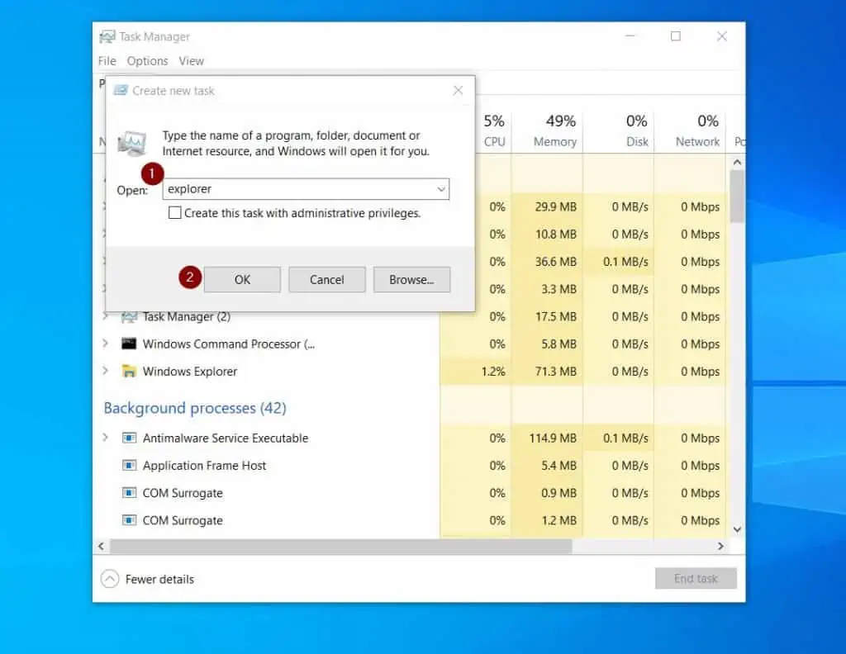846x654 pixels.
Task: Click the Windows Command Processor icon
Action: [128, 344]
